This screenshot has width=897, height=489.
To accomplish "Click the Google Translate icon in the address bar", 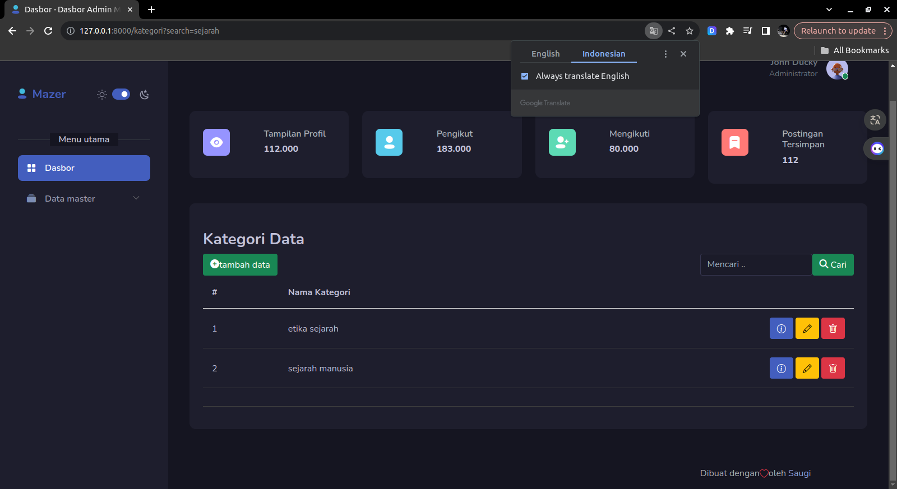I will coord(653,31).
